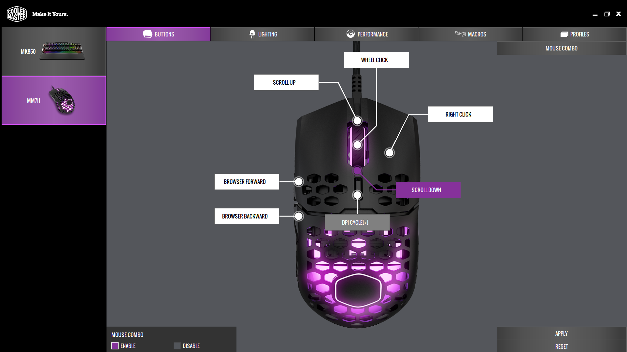Select the MK850 keyboard device thumbnail
This screenshot has width=627, height=352.
[x=62, y=51]
